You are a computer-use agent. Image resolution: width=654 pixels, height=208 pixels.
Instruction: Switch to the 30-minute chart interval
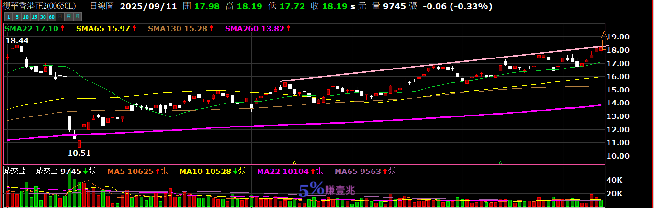click(x=43, y=17)
